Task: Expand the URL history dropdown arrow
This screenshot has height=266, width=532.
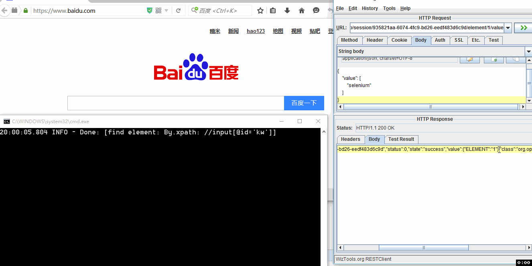Action: pyautogui.click(x=508, y=28)
